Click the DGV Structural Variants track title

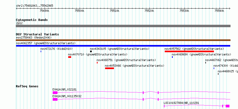tap(37, 34)
